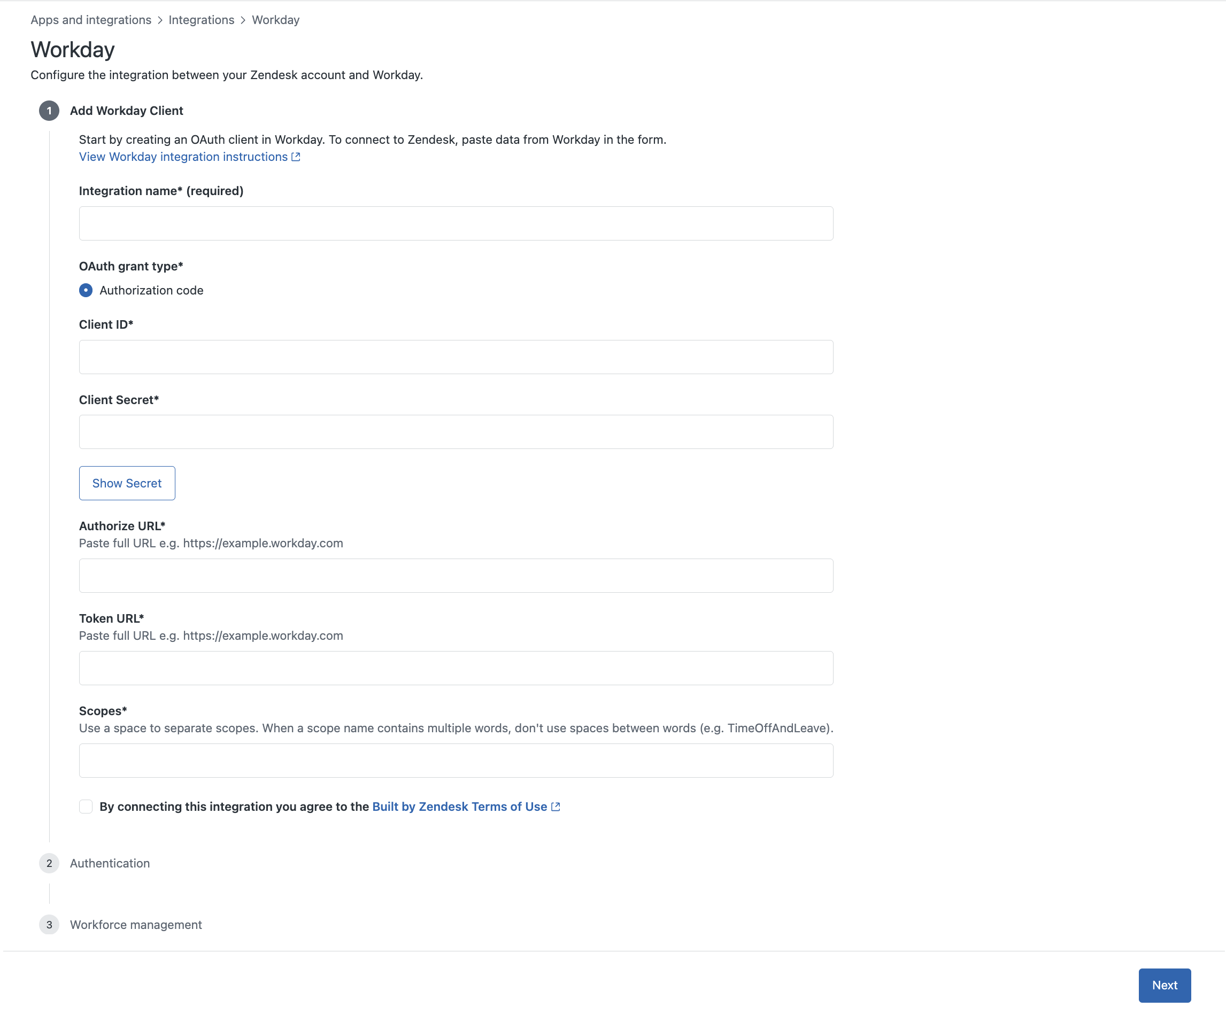
Task: Select the Authorization code radio button
Action: (86, 290)
